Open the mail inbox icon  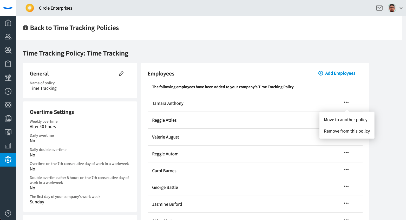(x=379, y=8)
